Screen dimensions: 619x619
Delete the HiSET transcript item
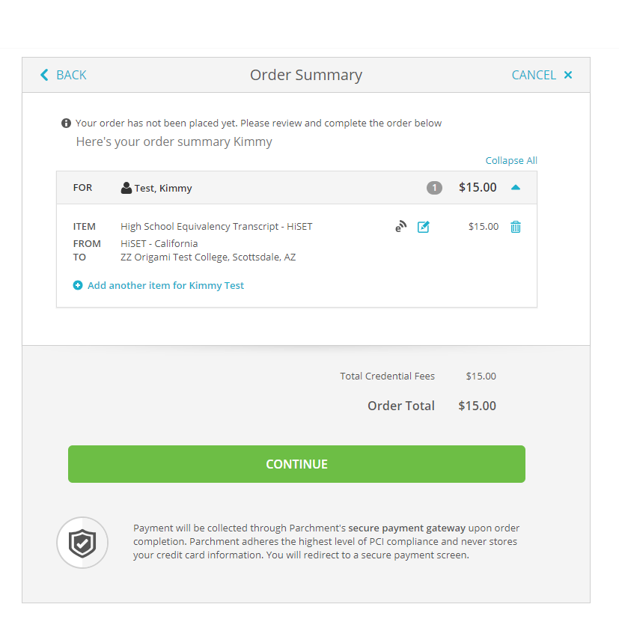(515, 226)
